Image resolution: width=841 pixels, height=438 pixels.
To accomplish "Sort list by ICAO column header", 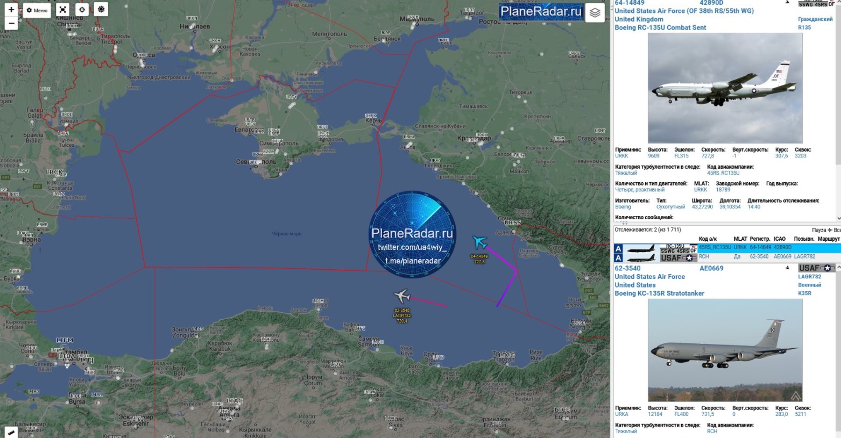I will tap(780, 239).
